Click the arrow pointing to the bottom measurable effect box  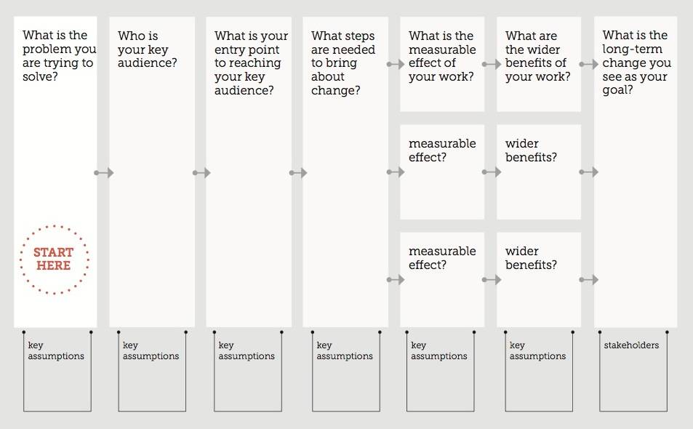tap(396, 280)
